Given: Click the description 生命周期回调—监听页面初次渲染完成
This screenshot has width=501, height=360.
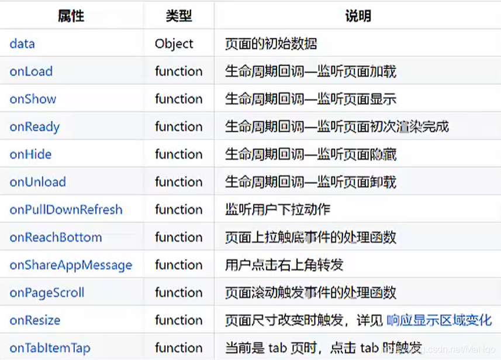Looking at the screenshot, I should pos(337,126).
